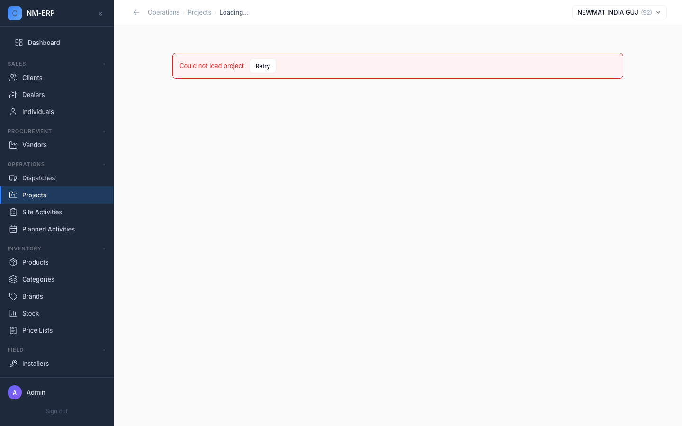
Task: Retry loading the project
Action: [263, 66]
